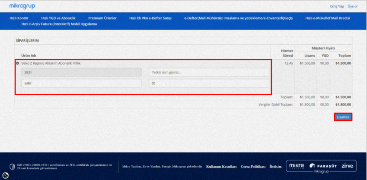Viewport: 367px width, 180px height.
Task: Open the e-Defter Geçiş menu item
Action: coord(238,18)
